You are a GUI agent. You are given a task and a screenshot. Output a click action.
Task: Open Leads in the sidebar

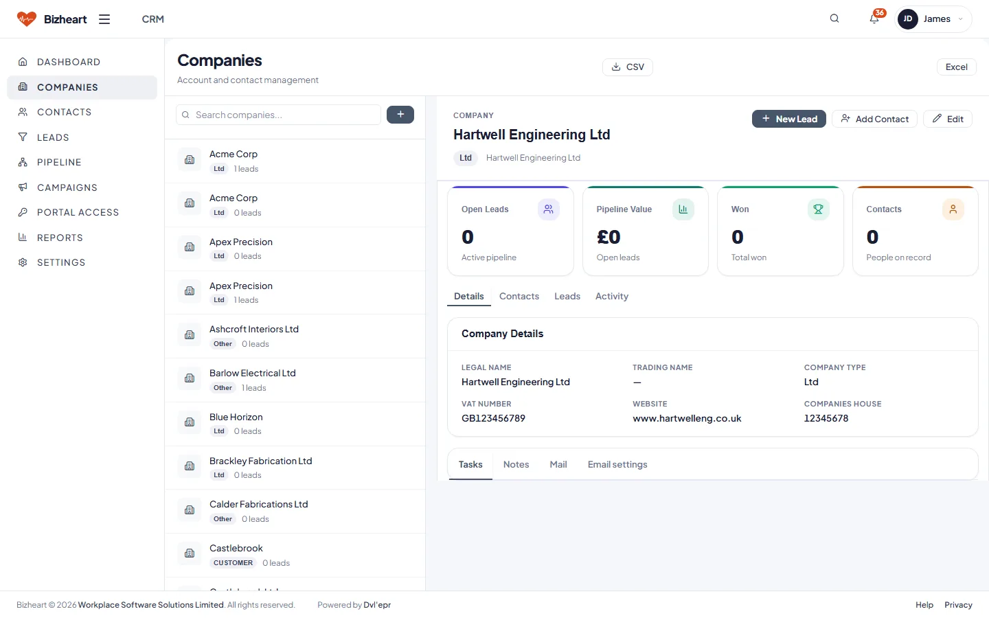pos(82,137)
